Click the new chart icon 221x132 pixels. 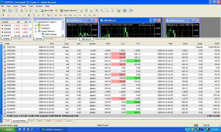[4, 10]
